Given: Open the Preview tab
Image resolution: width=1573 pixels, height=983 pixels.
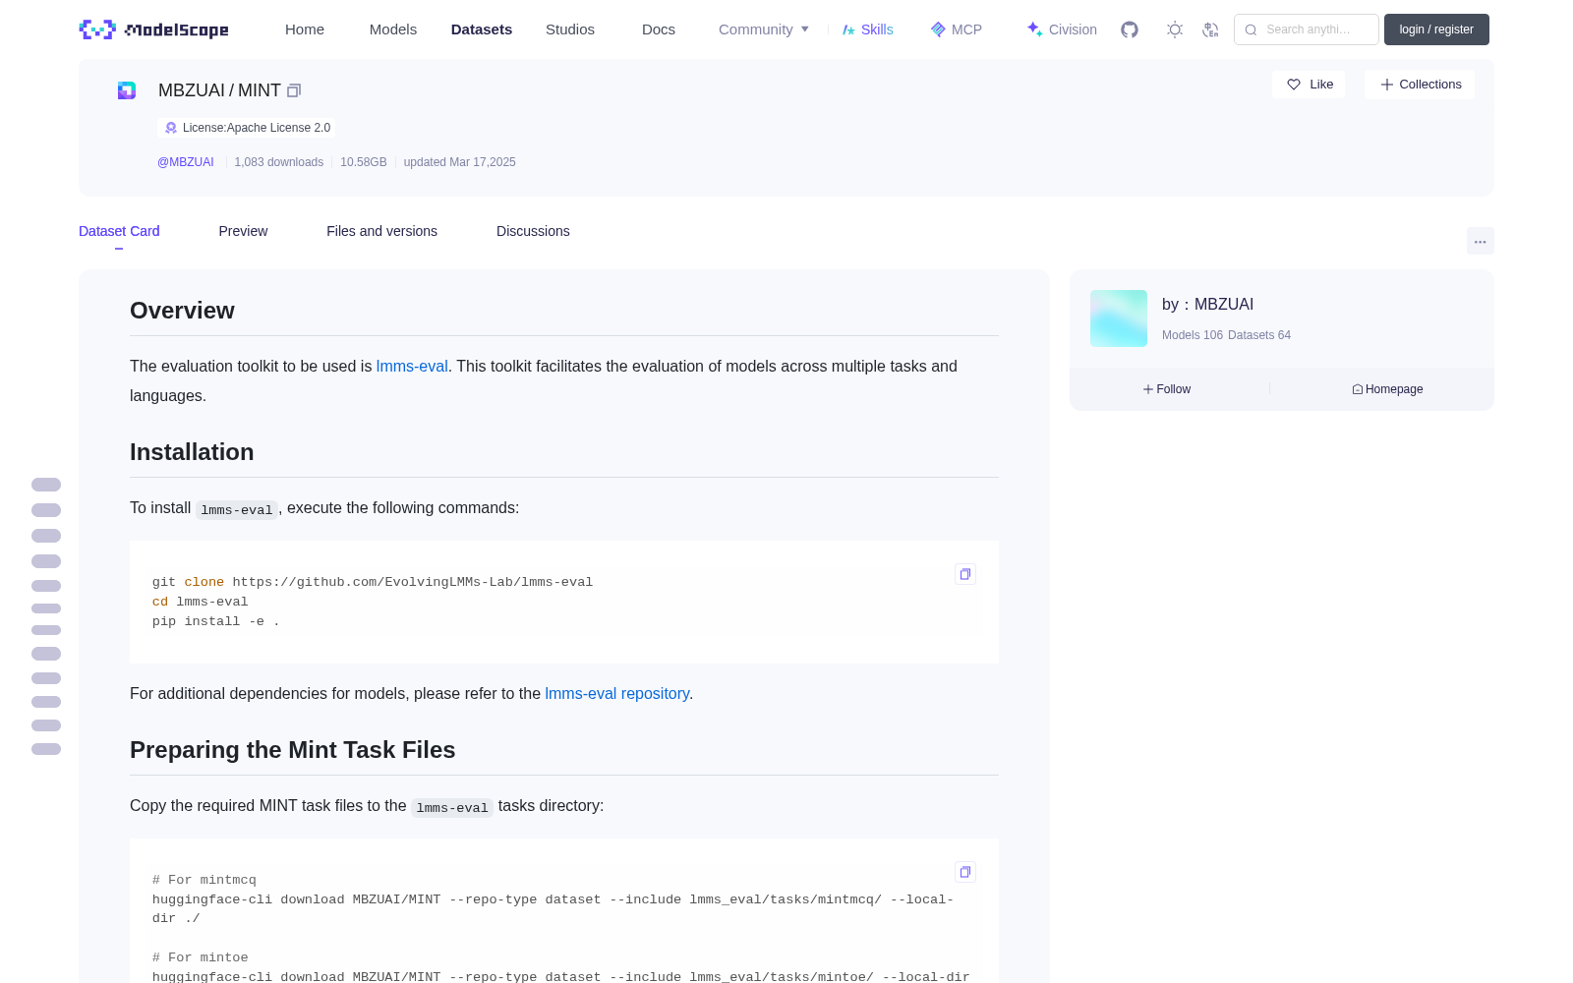Looking at the screenshot, I should (243, 231).
